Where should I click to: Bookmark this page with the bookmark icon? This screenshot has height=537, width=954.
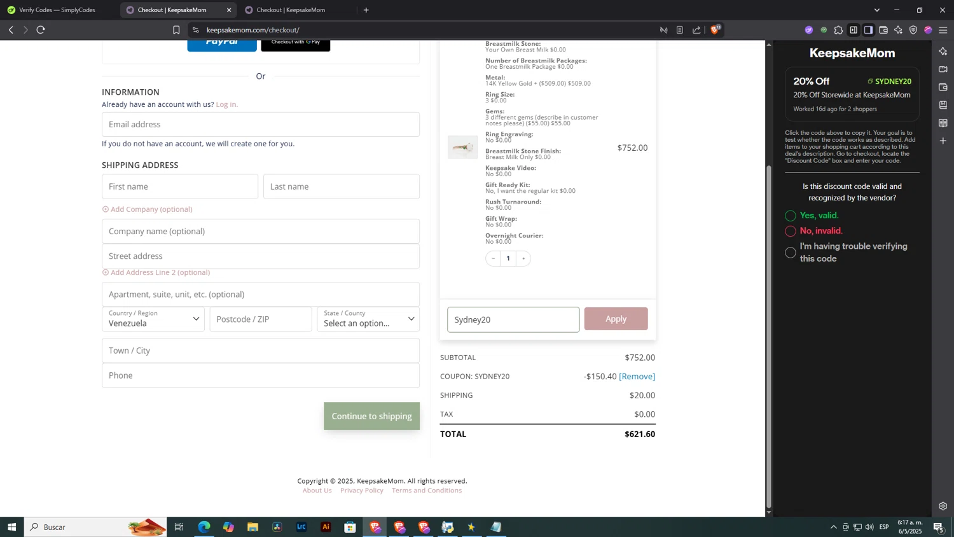pyautogui.click(x=176, y=30)
